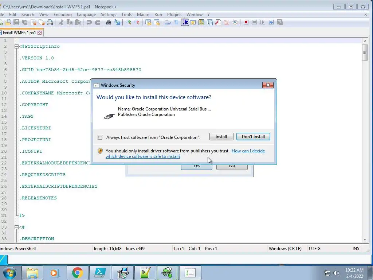The width and height of the screenshot is (373, 280).
Task: Click the Save All toolbar icon
Action: (25, 22)
